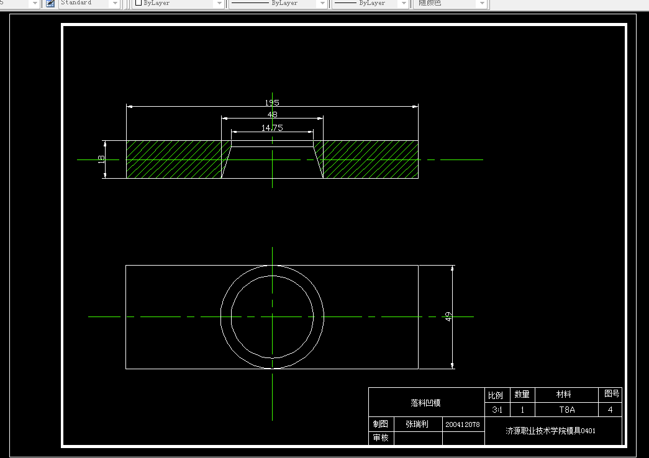The height and width of the screenshot is (458, 649).
Task: Click the text 济源职业技术学院模具0401
Action: point(550,431)
